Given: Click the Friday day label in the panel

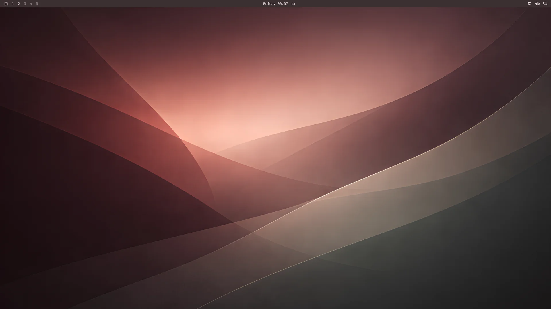Looking at the screenshot, I should 269,4.
